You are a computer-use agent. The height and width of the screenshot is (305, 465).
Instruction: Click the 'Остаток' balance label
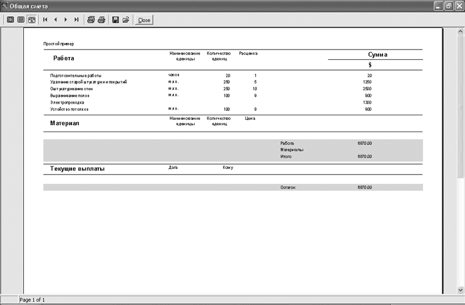click(288, 187)
